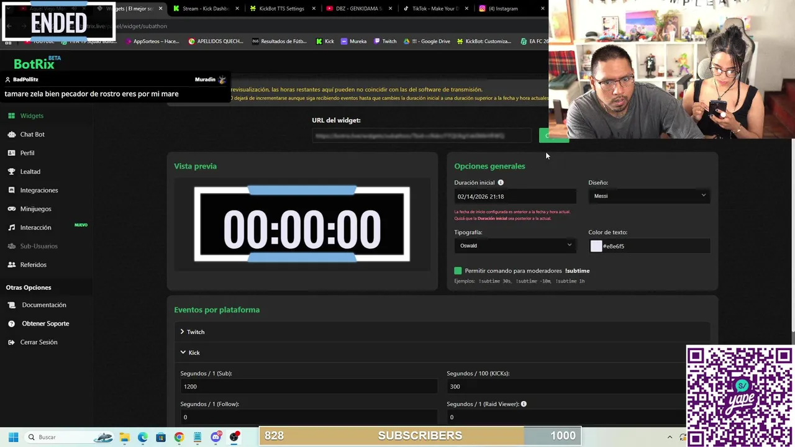Open the Referidos sidebar icon

[x=12, y=264]
